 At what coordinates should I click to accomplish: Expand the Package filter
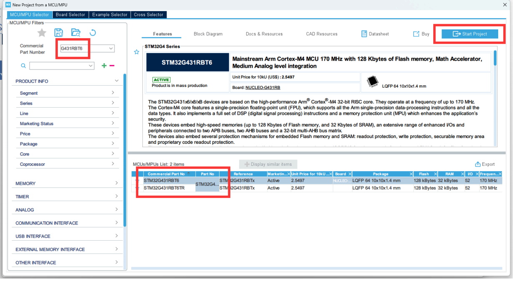coord(113,144)
